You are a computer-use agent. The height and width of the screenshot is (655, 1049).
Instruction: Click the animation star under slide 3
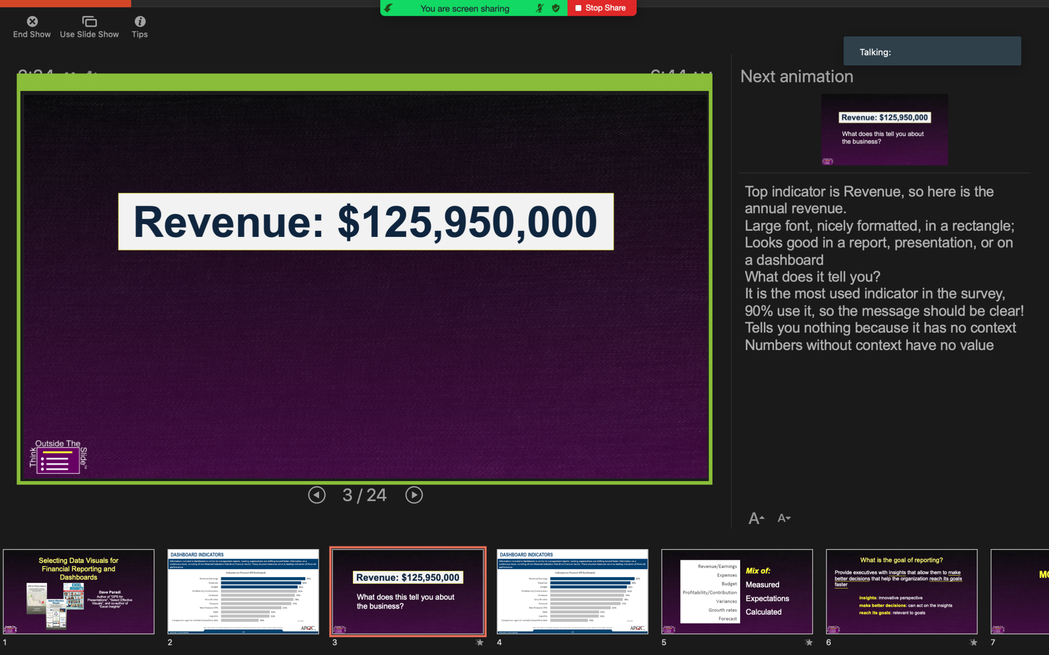tap(479, 642)
